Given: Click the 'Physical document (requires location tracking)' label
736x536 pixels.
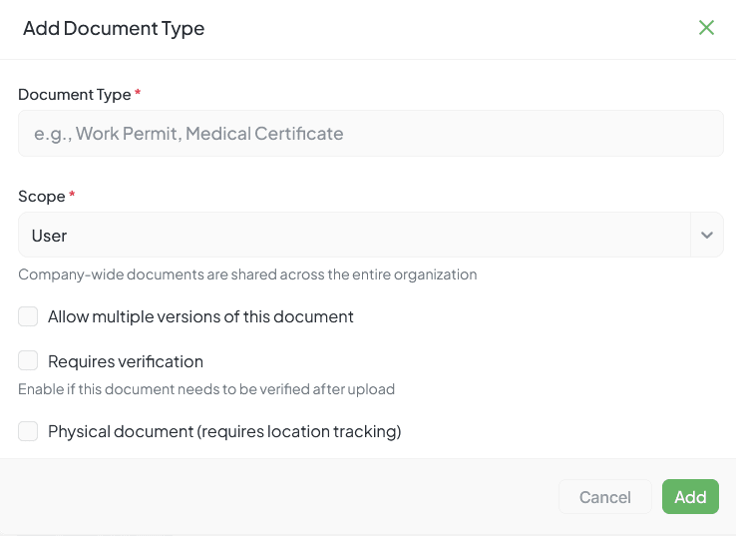Looking at the screenshot, I should pos(224,431).
